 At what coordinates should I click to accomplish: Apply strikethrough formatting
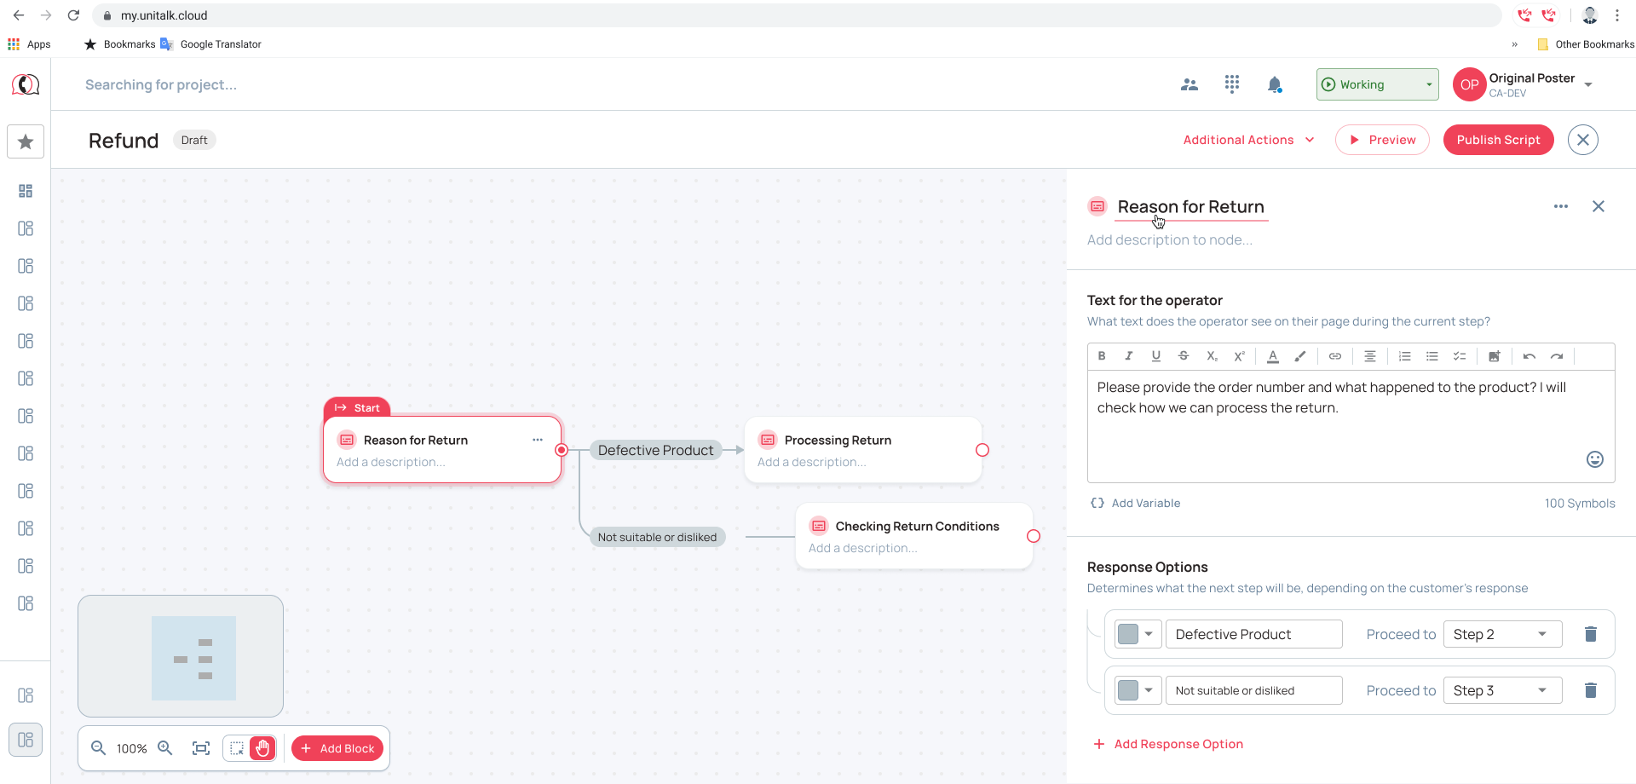[x=1184, y=356]
